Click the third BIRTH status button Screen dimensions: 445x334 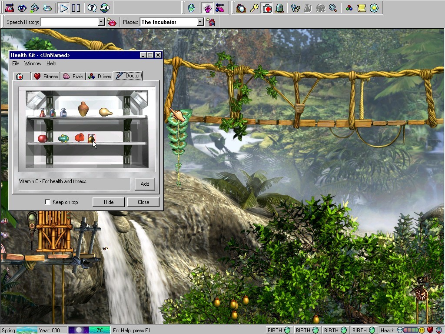[335, 330]
